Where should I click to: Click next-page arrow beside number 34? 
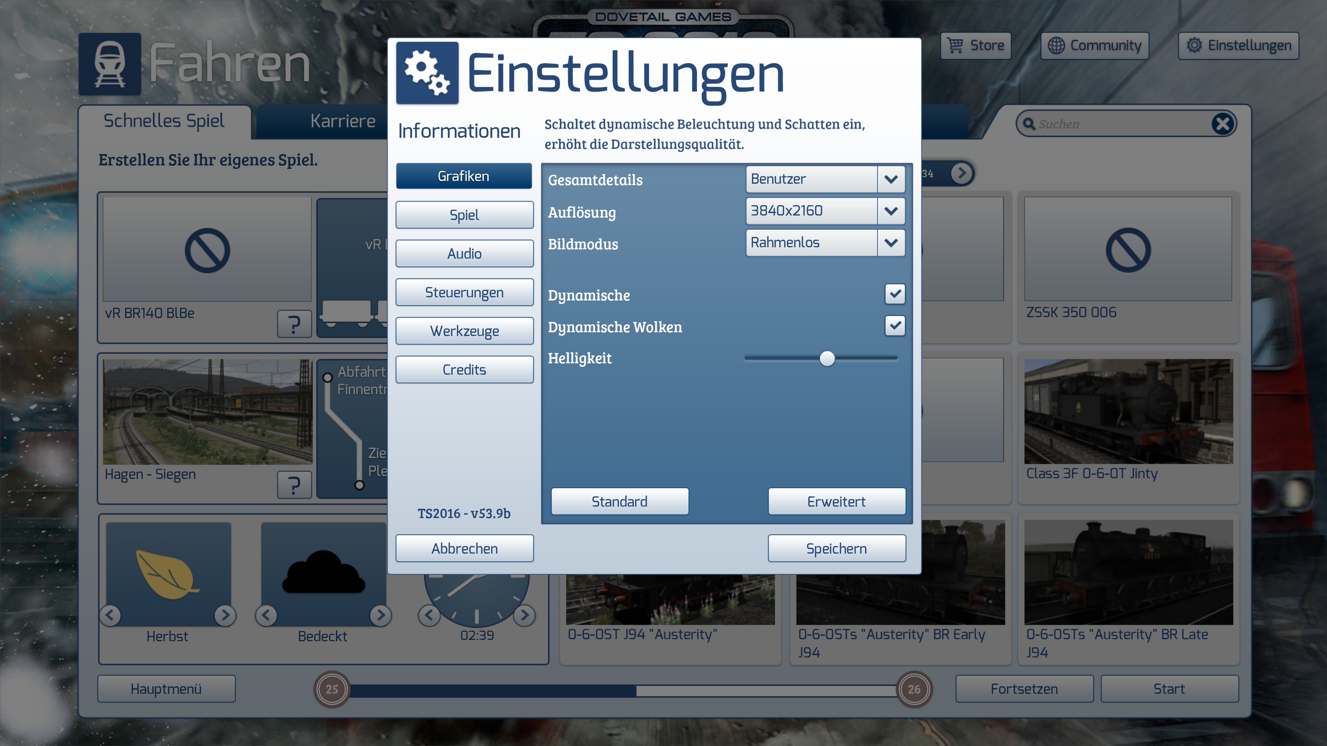[961, 173]
